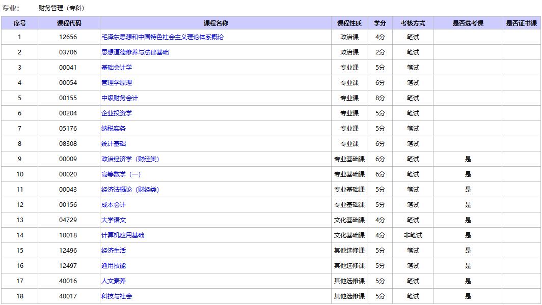Viewport: 542px width, 305px height.
Task: Click course code 00009
Action: coord(68,159)
